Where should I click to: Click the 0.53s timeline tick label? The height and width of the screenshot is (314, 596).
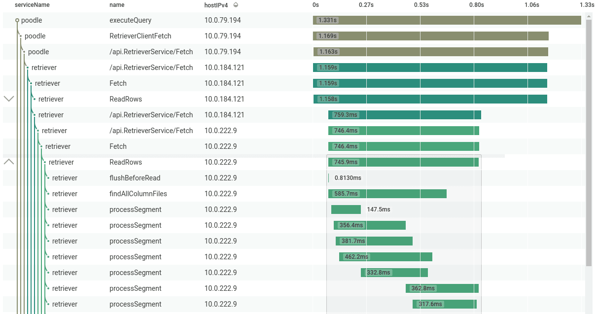pyautogui.click(x=421, y=5)
